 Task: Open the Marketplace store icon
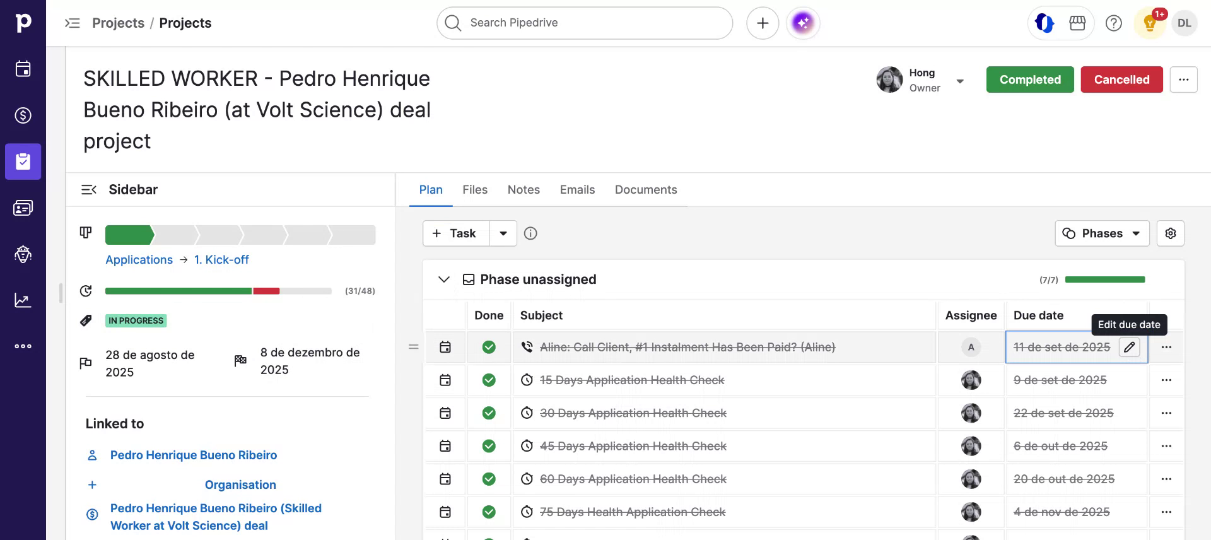pyautogui.click(x=1077, y=23)
